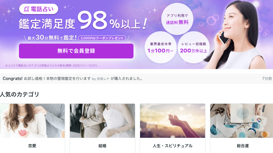273x153 pixels.
Task: Click the 鑑定満足度 98%以上 banner headline
Action: coord(83,21)
